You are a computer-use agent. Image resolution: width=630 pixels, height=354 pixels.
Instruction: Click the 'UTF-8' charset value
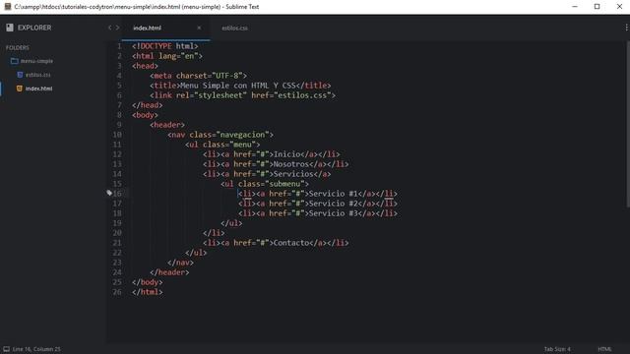(229, 76)
